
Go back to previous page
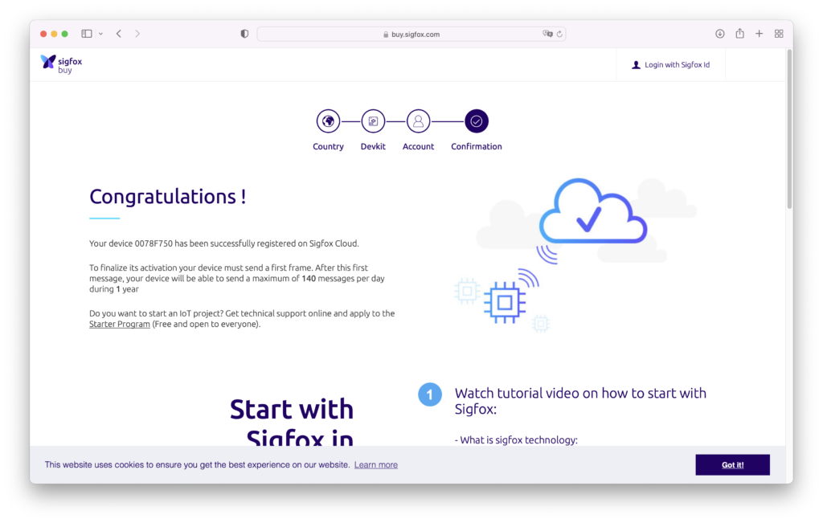pyautogui.click(x=119, y=34)
